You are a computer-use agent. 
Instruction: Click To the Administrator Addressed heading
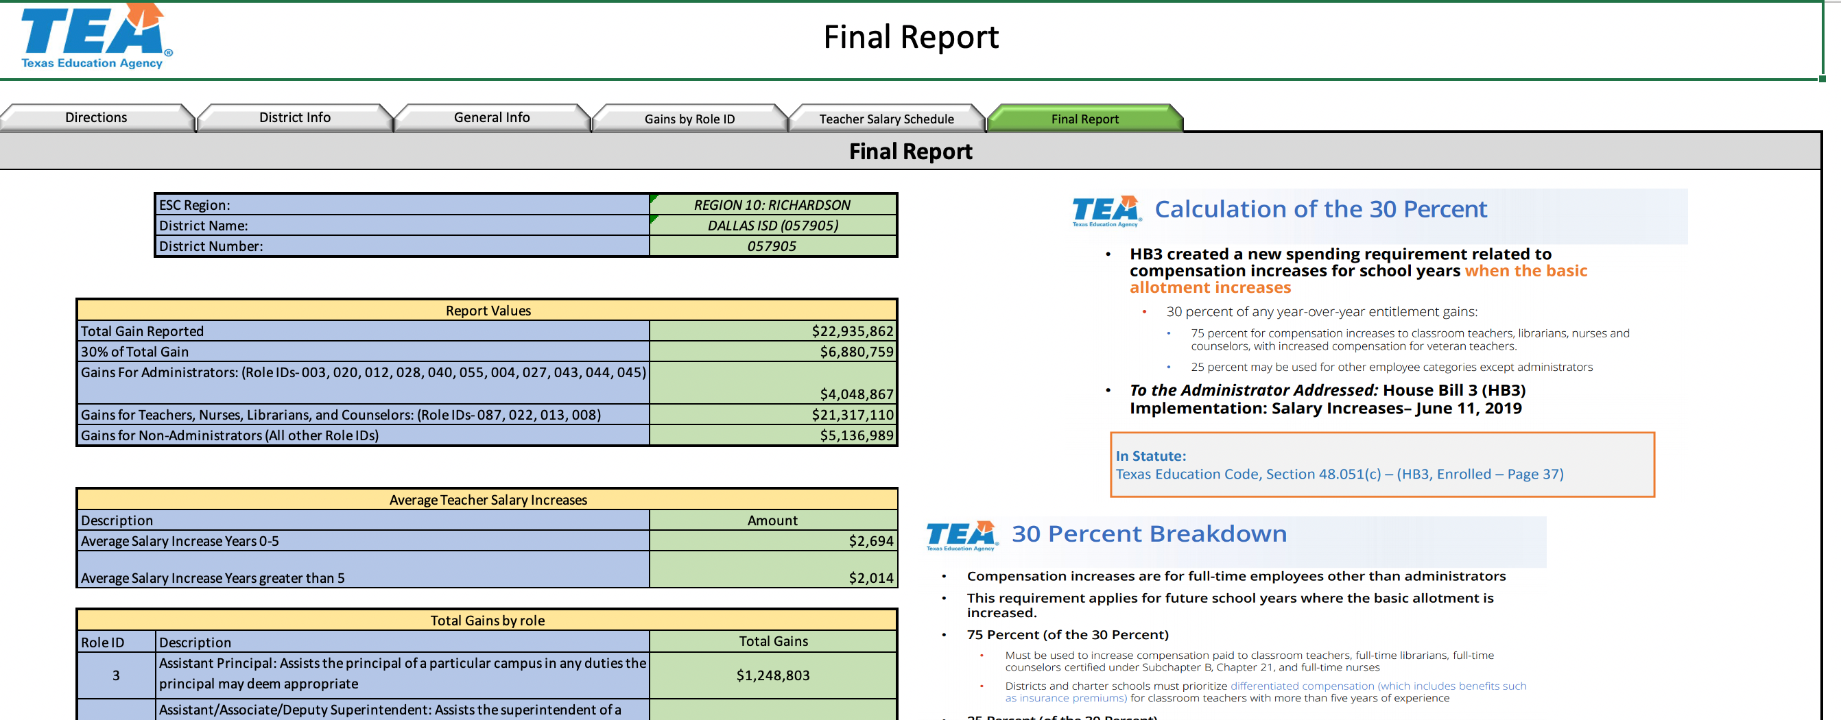coord(1254,390)
